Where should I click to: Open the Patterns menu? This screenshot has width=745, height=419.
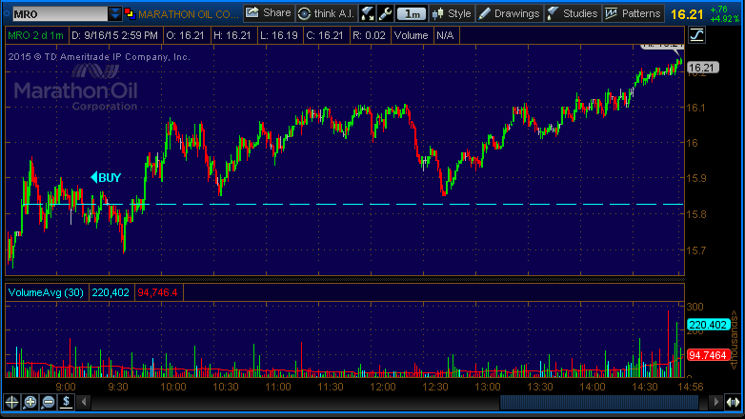click(x=633, y=14)
